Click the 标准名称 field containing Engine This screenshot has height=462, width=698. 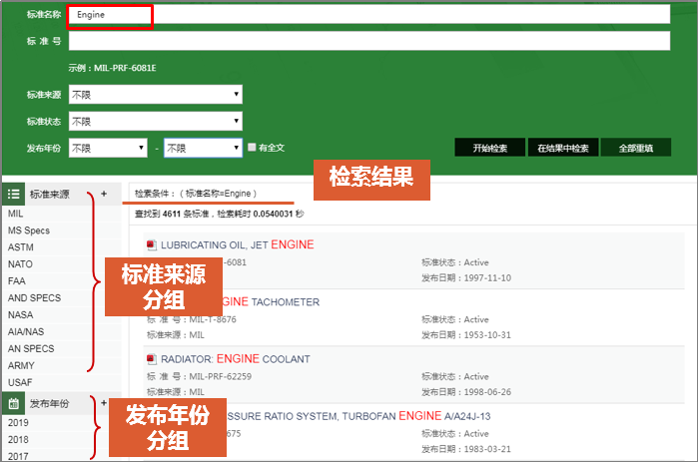click(x=368, y=15)
